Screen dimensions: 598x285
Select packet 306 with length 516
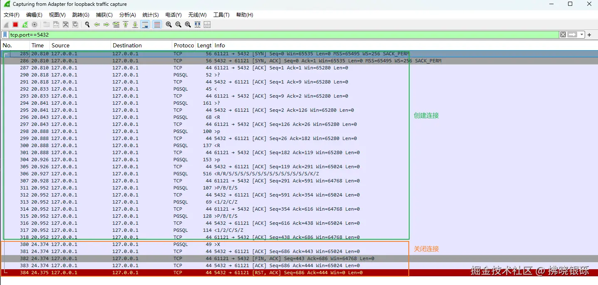299,174
